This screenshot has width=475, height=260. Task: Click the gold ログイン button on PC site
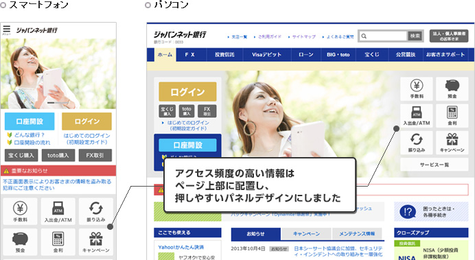tap(187, 92)
